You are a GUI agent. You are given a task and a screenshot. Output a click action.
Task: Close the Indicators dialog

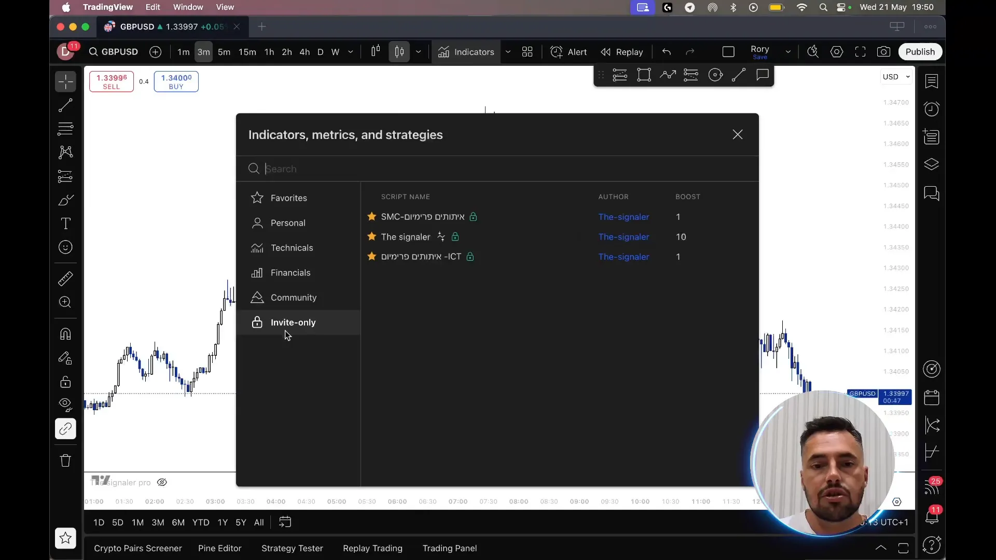[737, 135]
